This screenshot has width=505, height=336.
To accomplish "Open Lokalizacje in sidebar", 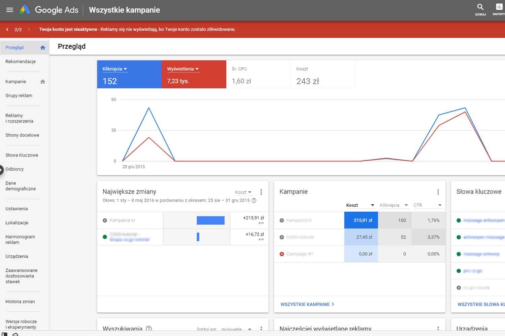I will pos(17,223).
